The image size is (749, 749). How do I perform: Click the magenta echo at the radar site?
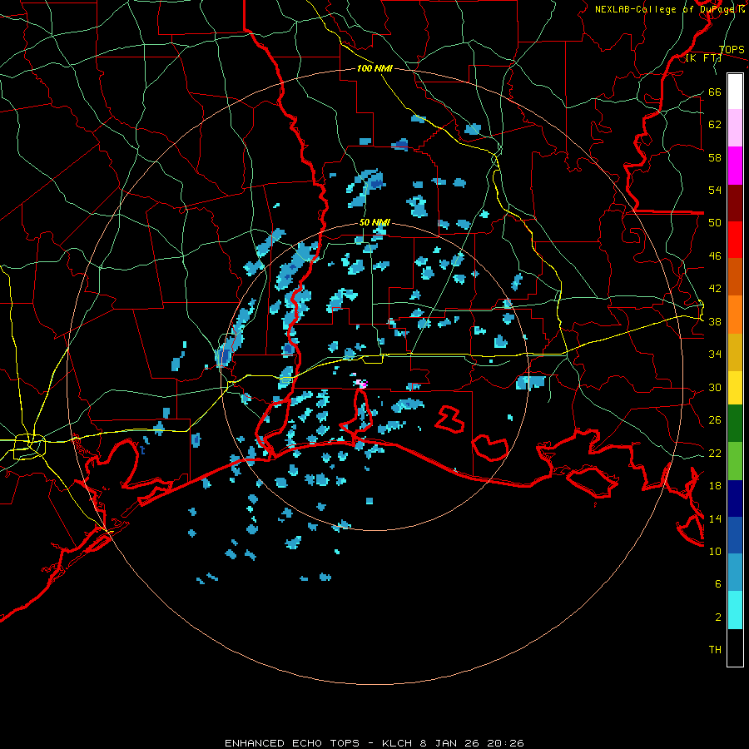coord(363,384)
